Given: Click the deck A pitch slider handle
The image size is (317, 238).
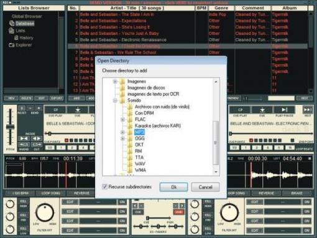Looking at the screenshot, I should pos(10,127).
